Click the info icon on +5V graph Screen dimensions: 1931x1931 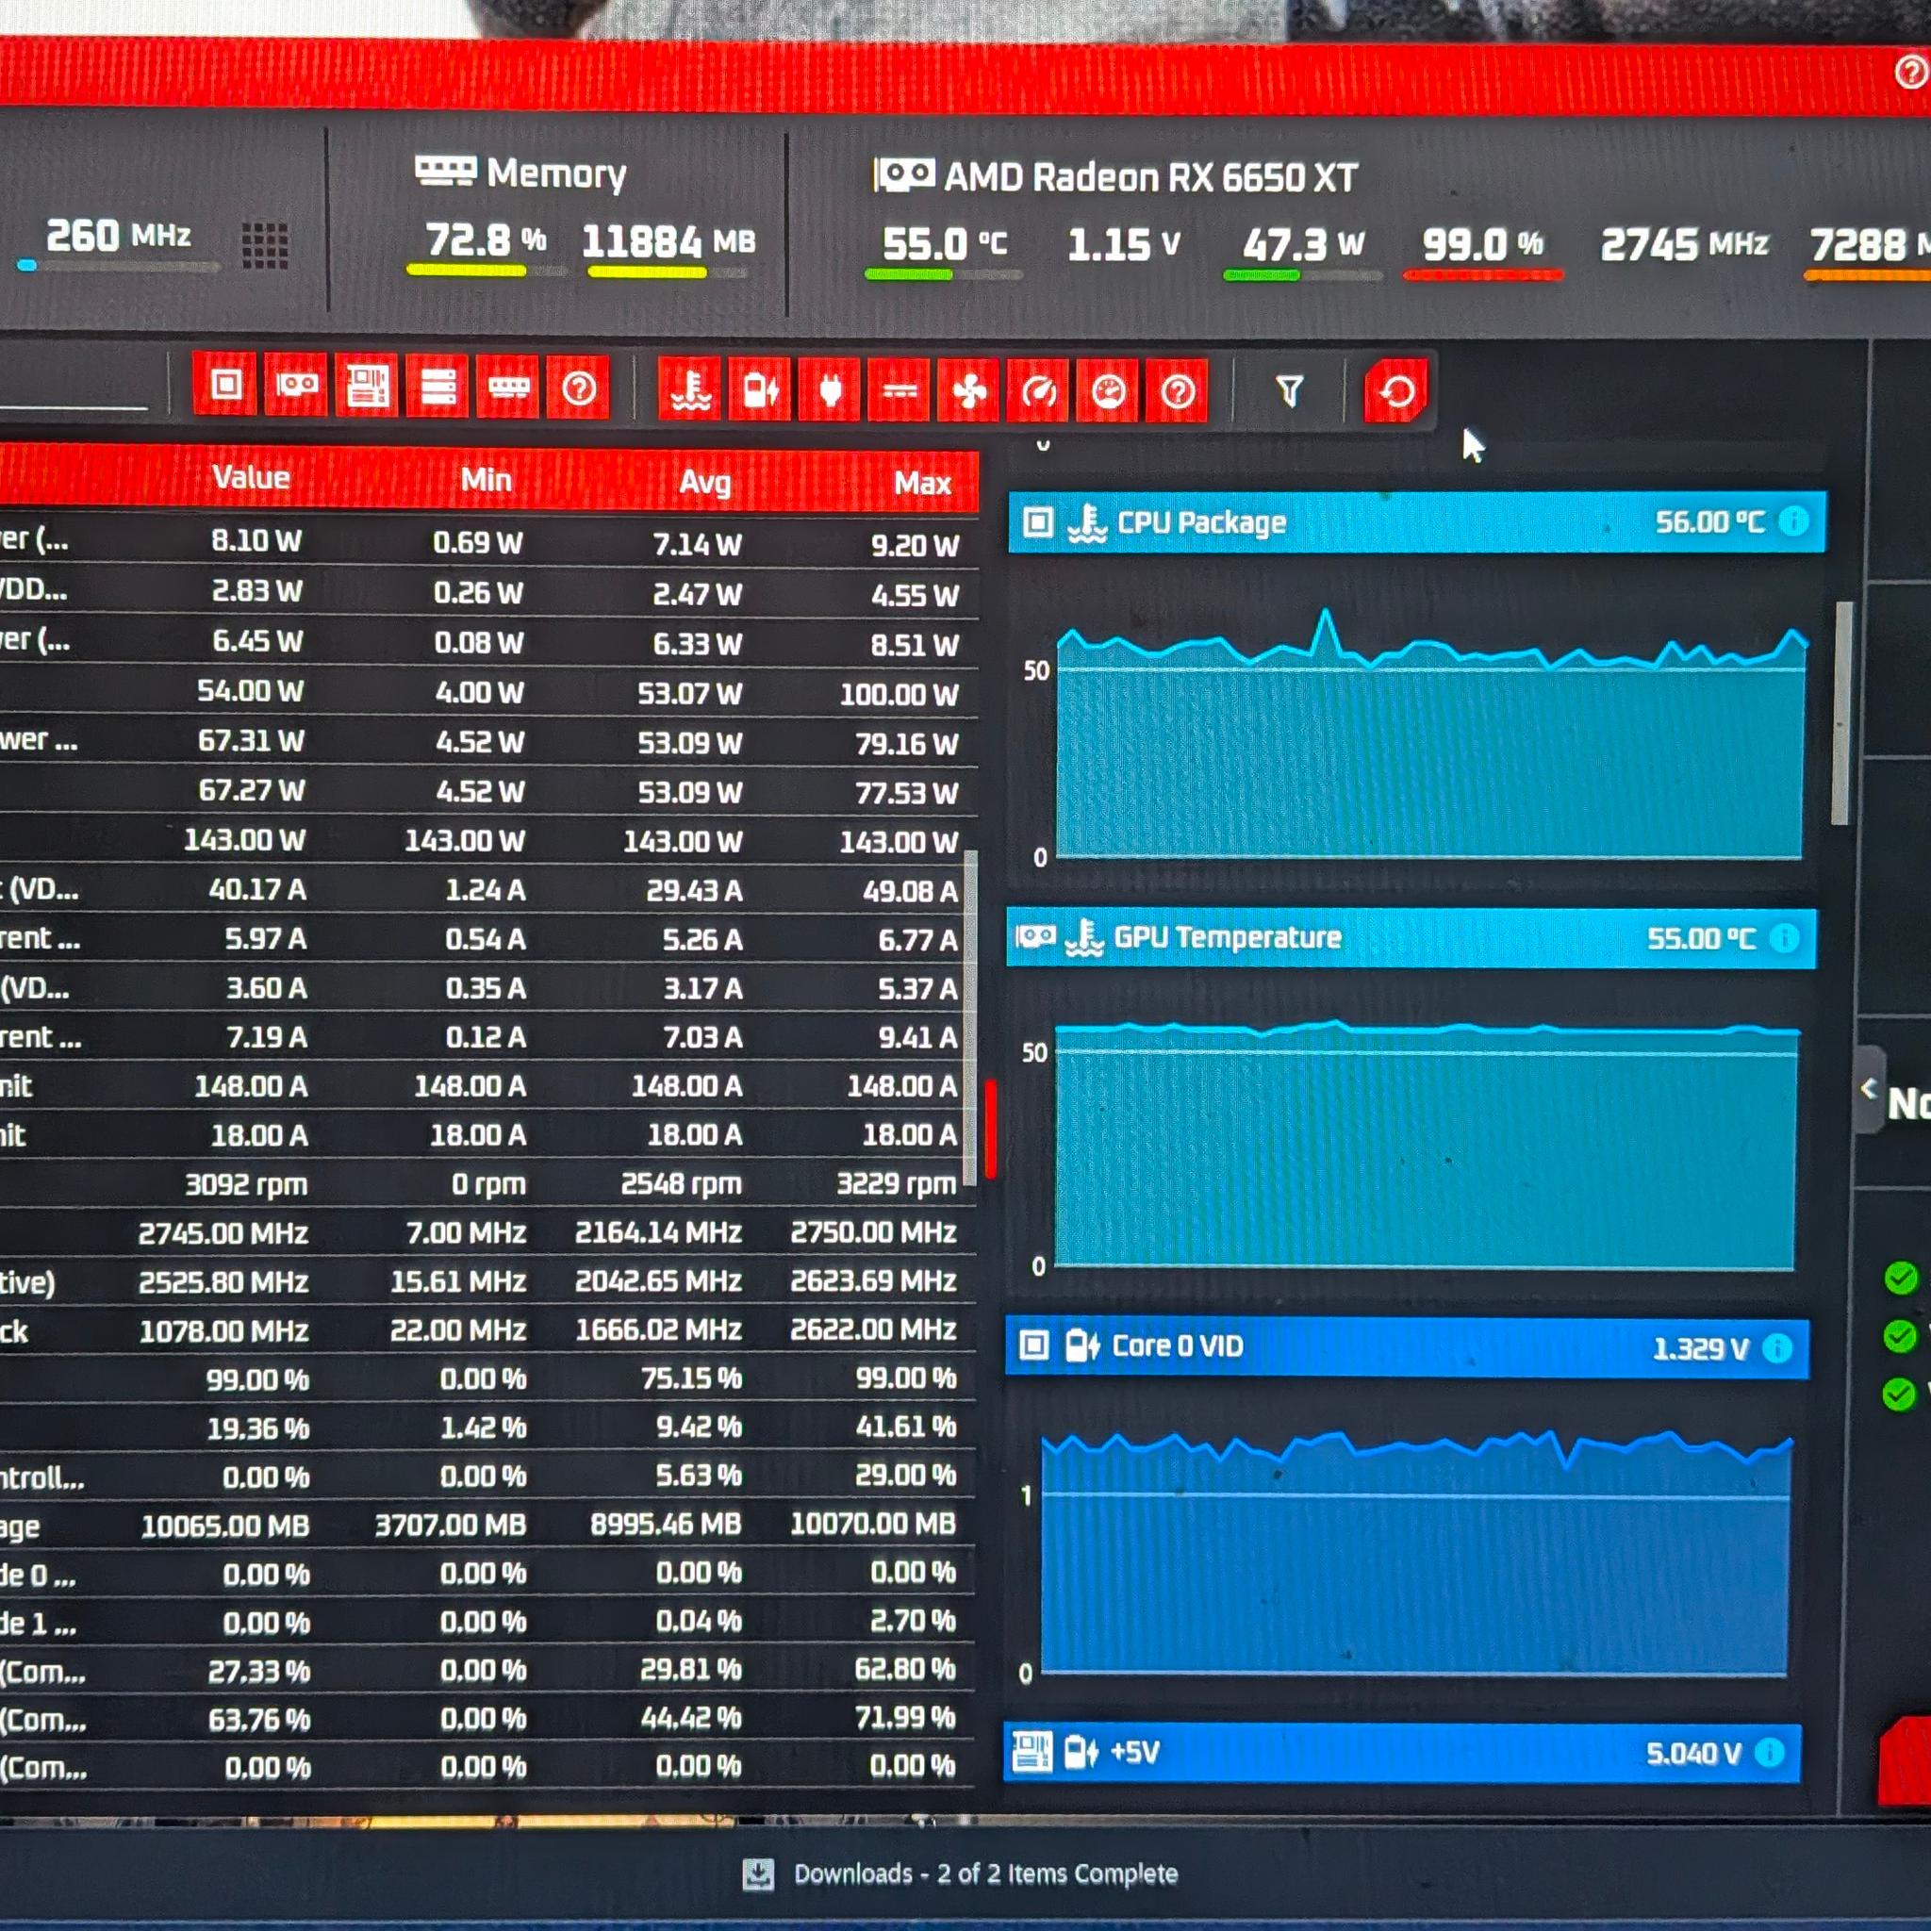tap(1769, 1752)
